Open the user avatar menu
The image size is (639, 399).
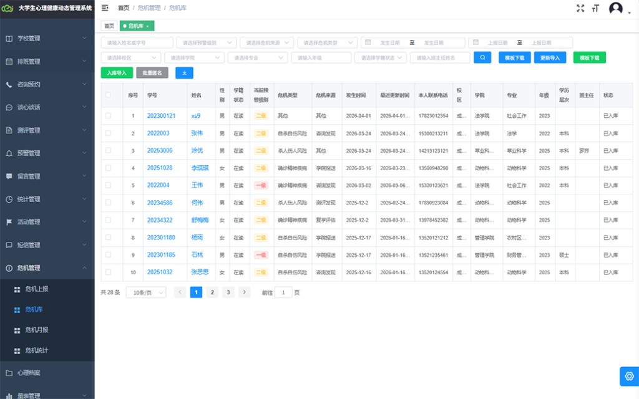tap(616, 8)
